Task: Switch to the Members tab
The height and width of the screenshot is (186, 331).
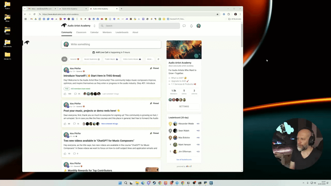Action: click(107, 32)
